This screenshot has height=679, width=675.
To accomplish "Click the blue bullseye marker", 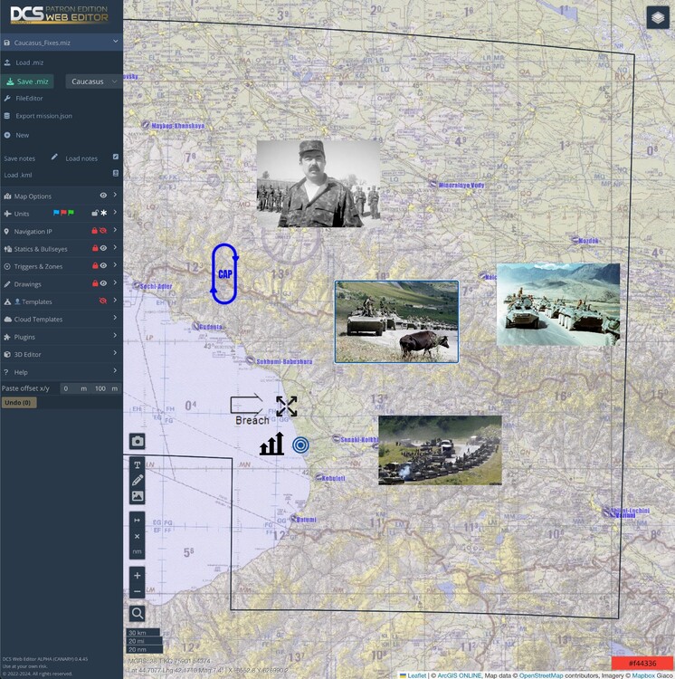I will pyautogui.click(x=300, y=445).
